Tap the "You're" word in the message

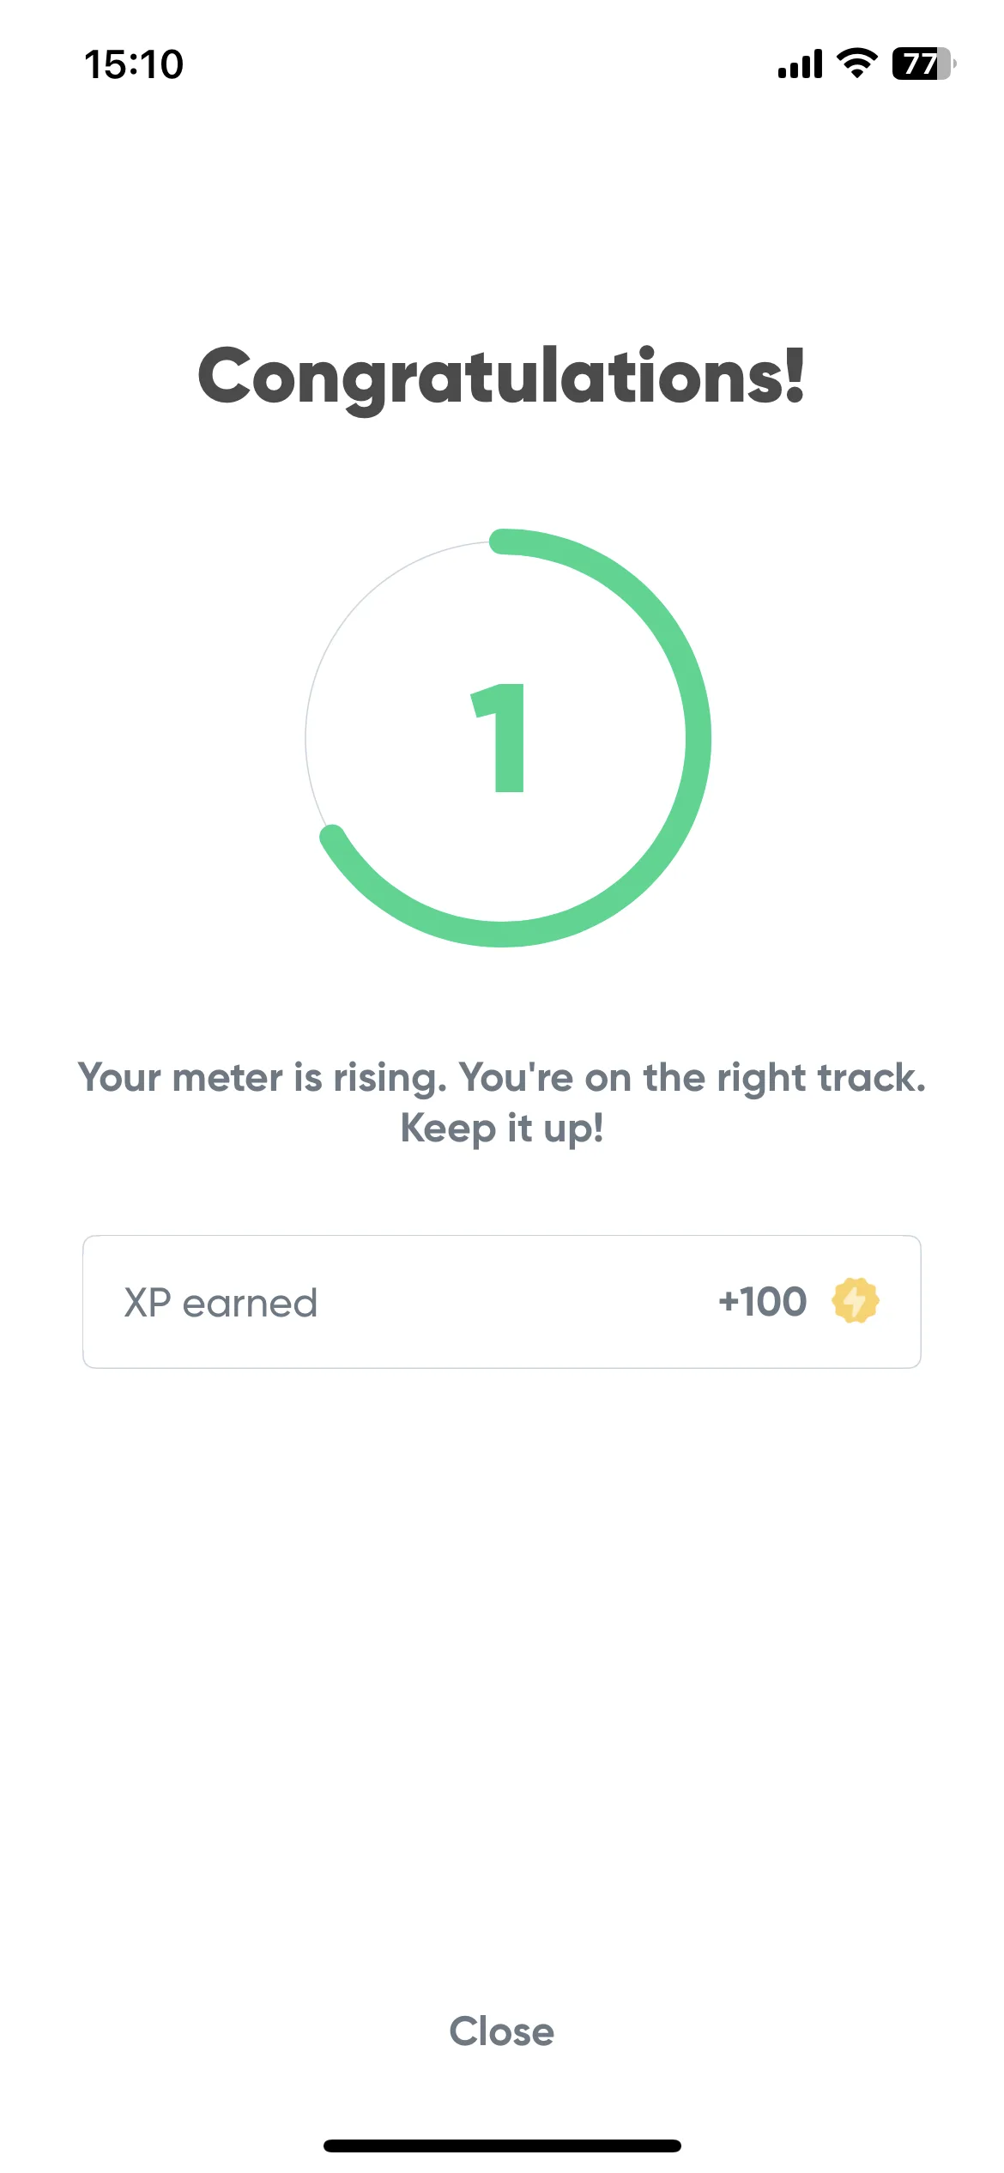pos(516,1078)
